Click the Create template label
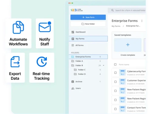 pyautogui.click(x=128, y=55)
